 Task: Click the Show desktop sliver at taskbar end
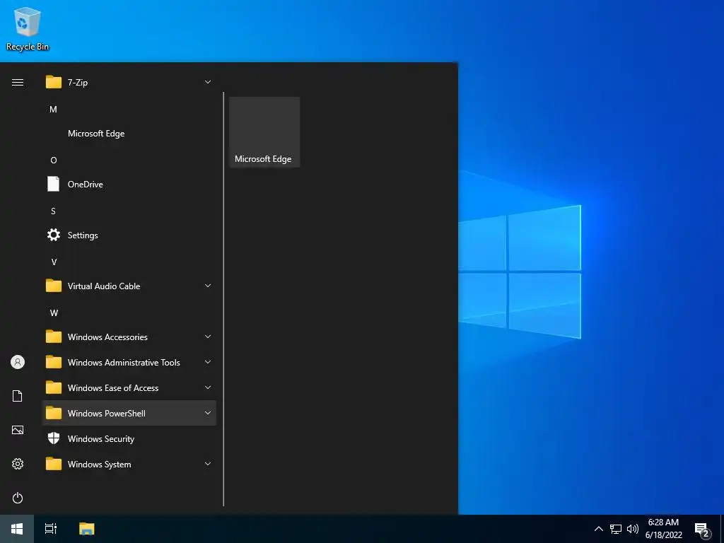coord(722,529)
